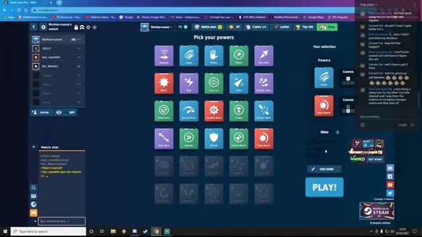Image resolution: width=422 pixels, height=237 pixels.
Task: Remove the selected Jump power from Your selection
Action: point(324,78)
